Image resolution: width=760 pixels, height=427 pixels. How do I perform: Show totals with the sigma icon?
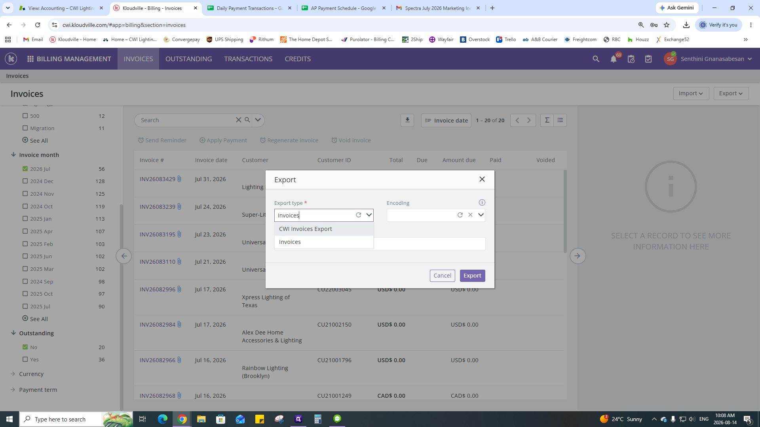547,120
